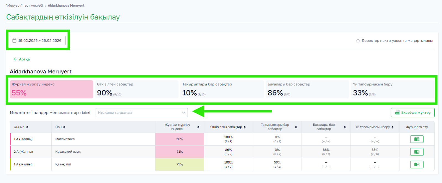Open "Меруерт" тест мектебі breadcrumb
This screenshot has width=442, height=183.
click(x=24, y=6)
